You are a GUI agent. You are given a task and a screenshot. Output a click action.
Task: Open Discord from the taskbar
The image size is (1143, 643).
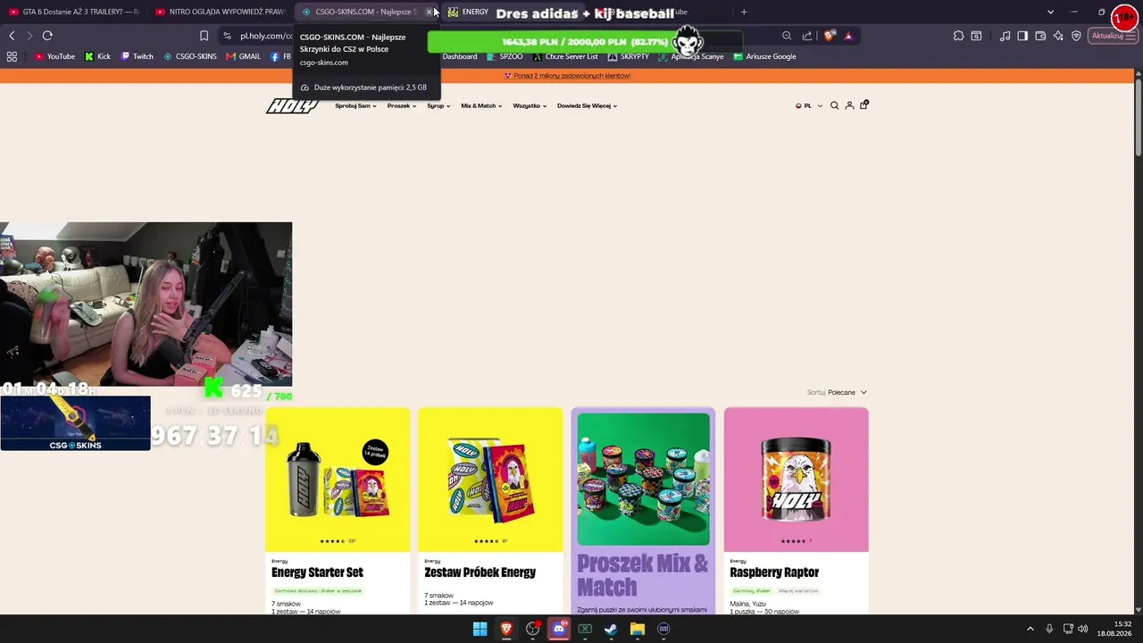click(559, 629)
